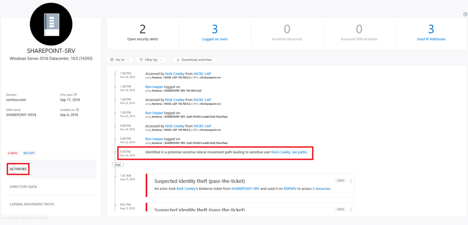Open the Filter by dropdown
468x225 pixels.
pyautogui.click(x=151, y=60)
